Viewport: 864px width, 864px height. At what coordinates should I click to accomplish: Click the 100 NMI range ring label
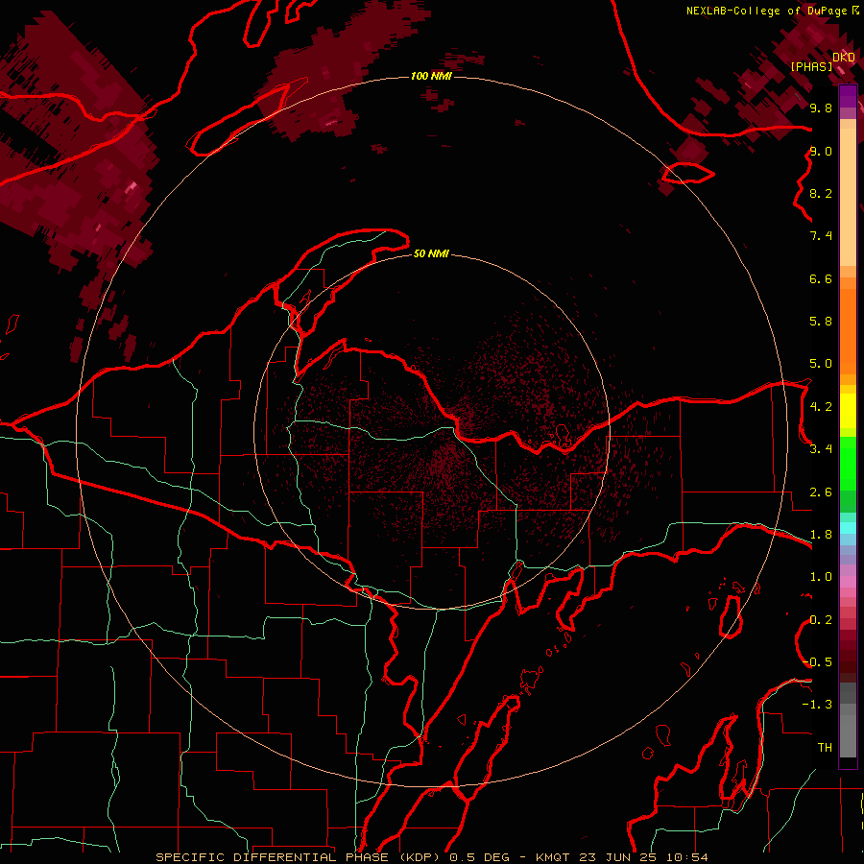point(431,76)
